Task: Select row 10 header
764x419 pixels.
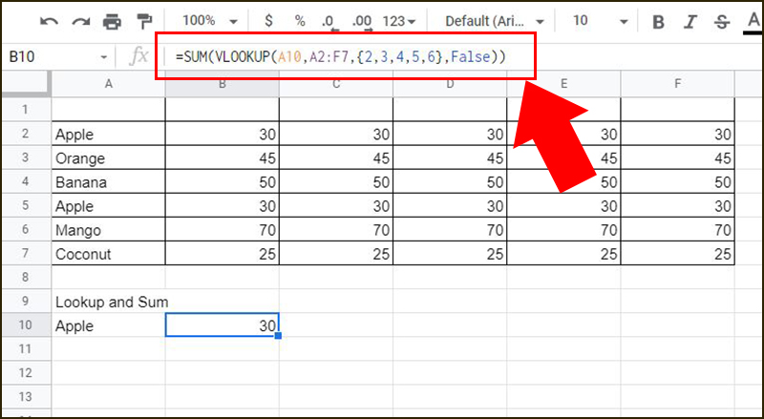Action: click(27, 325)
